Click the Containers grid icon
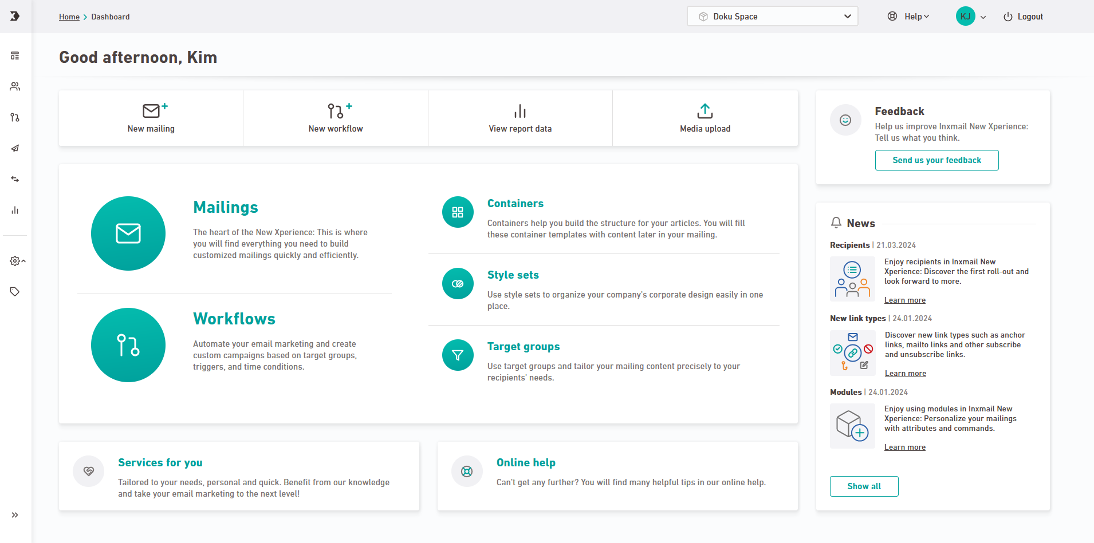This screenshot has height=543, width=1094. pos(458,212)
